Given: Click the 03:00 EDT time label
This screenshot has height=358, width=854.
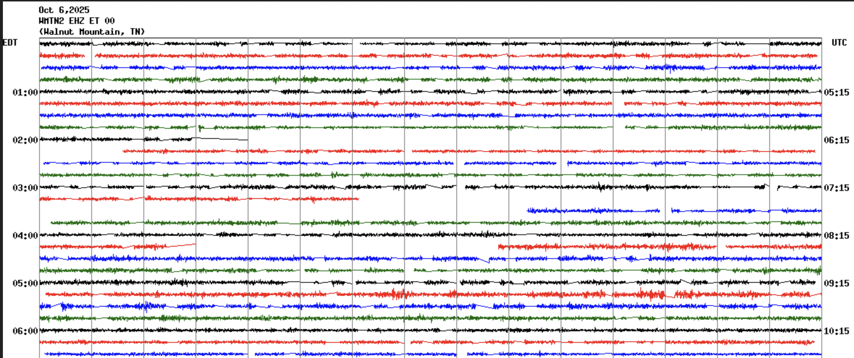Looking at the screenshot, I should (x=25, y=188).
